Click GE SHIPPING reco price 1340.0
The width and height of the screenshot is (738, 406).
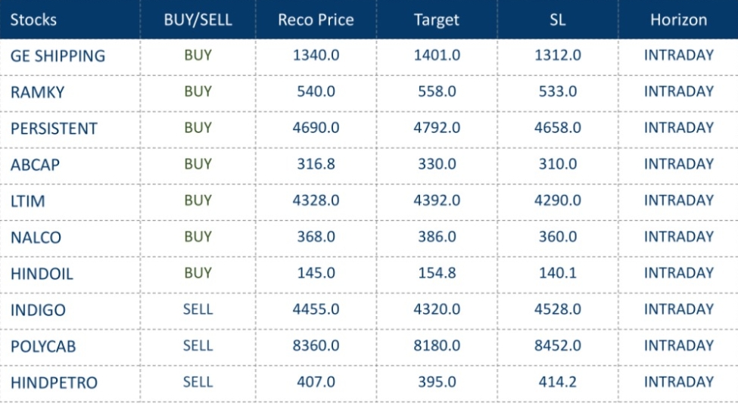click(x=316, y=55)
